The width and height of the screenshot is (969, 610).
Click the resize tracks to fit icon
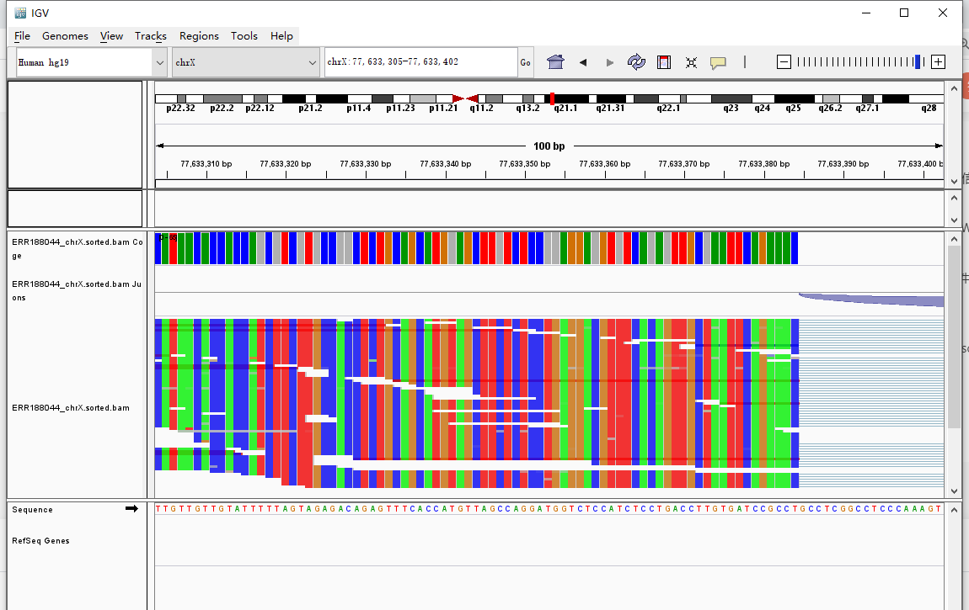[691, 62]
